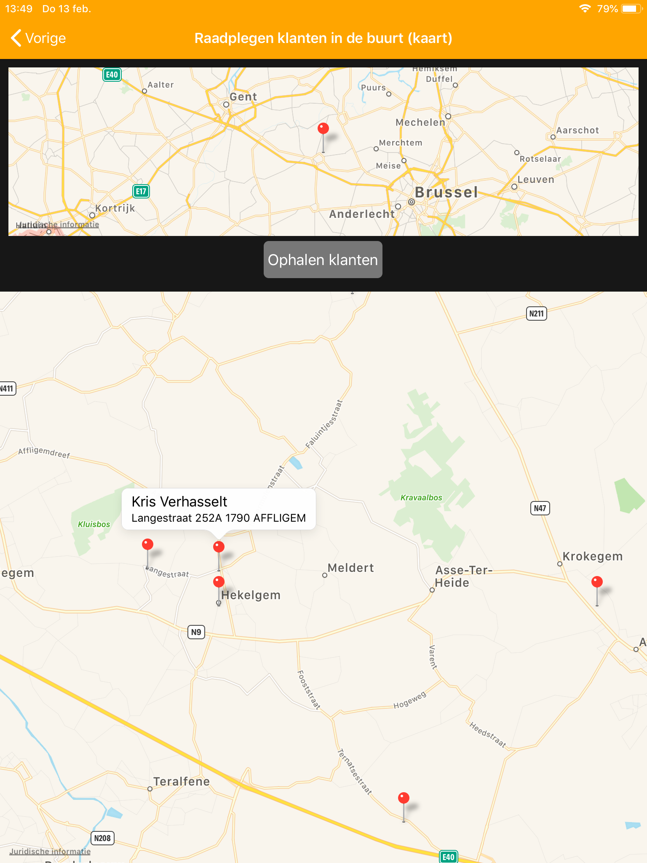Tap the Kravaalbos forest label

(x=421, y=498)
